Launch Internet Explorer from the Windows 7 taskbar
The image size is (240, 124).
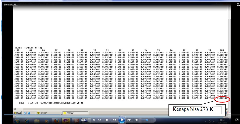pyautogui.click(x=27, y=121)
